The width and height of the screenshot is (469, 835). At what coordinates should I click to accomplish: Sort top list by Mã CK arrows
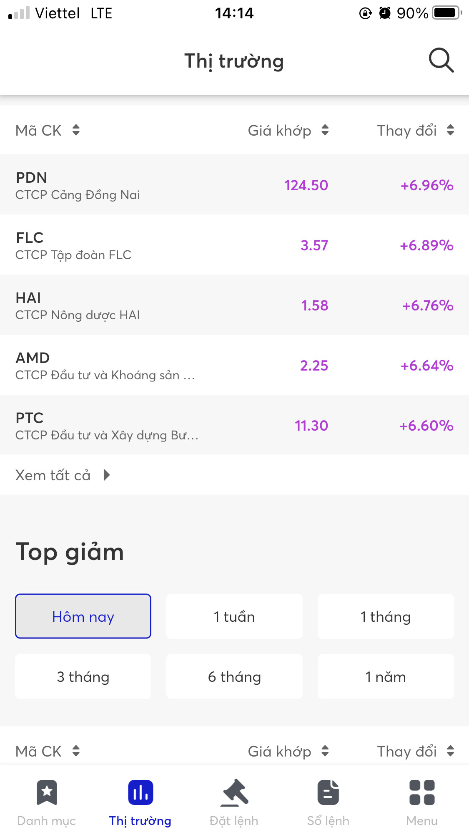[x=75, y=130]
